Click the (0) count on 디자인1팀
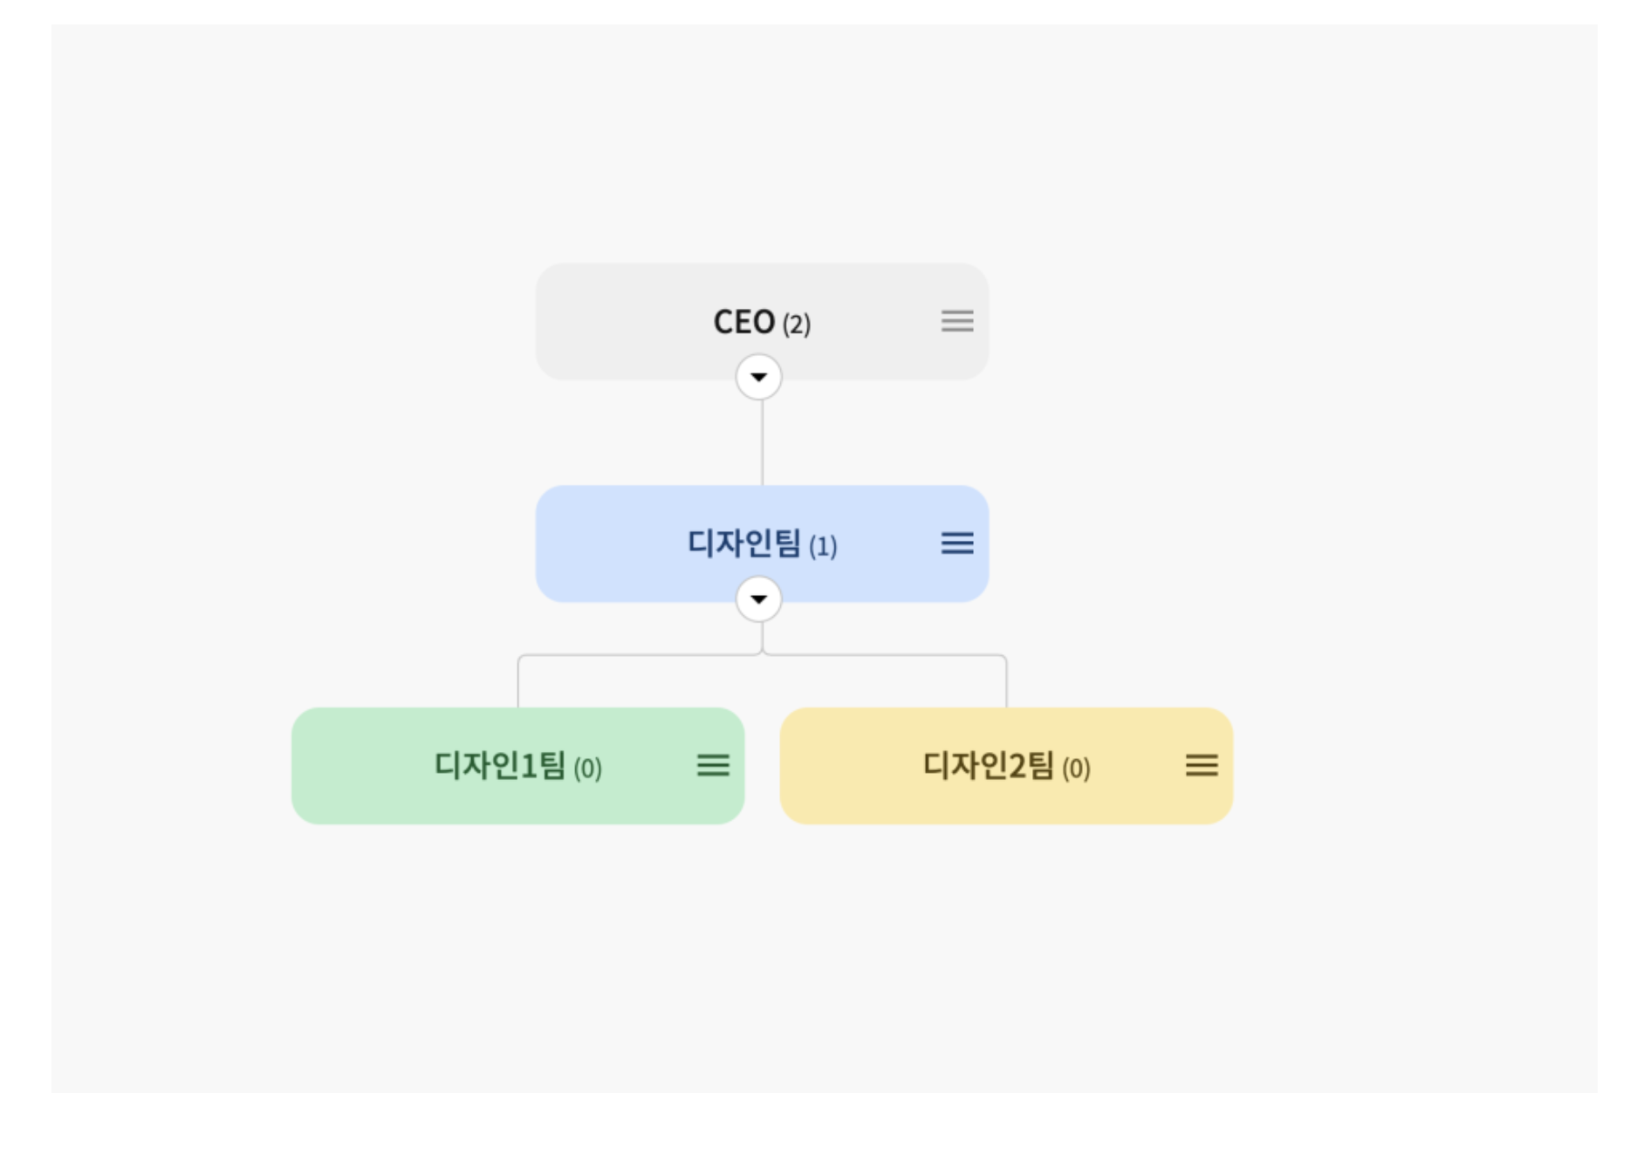The image size is (1637, 1162). [587, 769]
